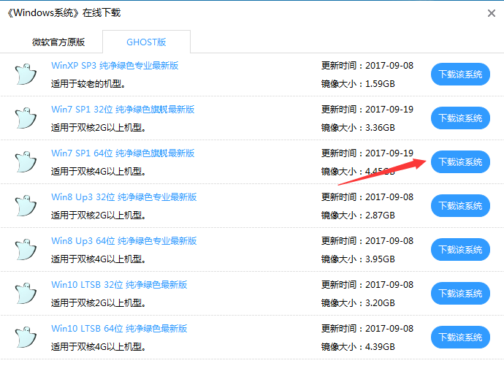The width and height of the screenshot is (504, 366).
Task: Click the Win10 LTSB 32位 更新时间 2017-09-08 text
Action: coord(367,285)
